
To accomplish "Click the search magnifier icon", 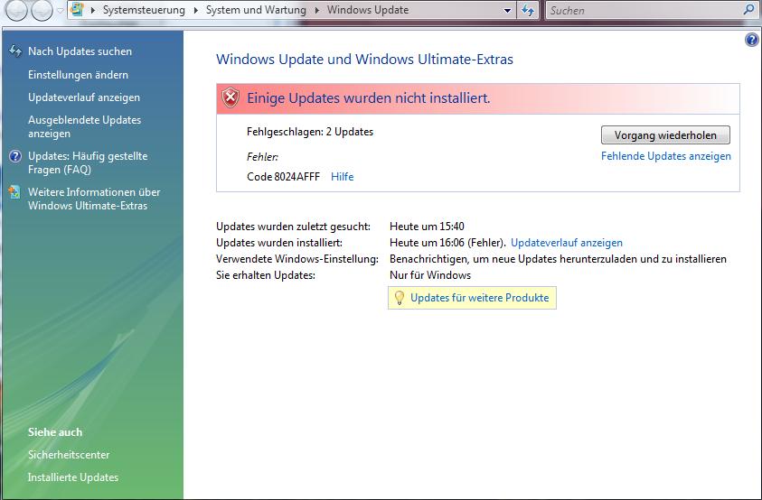I will [x=748, y=9].
